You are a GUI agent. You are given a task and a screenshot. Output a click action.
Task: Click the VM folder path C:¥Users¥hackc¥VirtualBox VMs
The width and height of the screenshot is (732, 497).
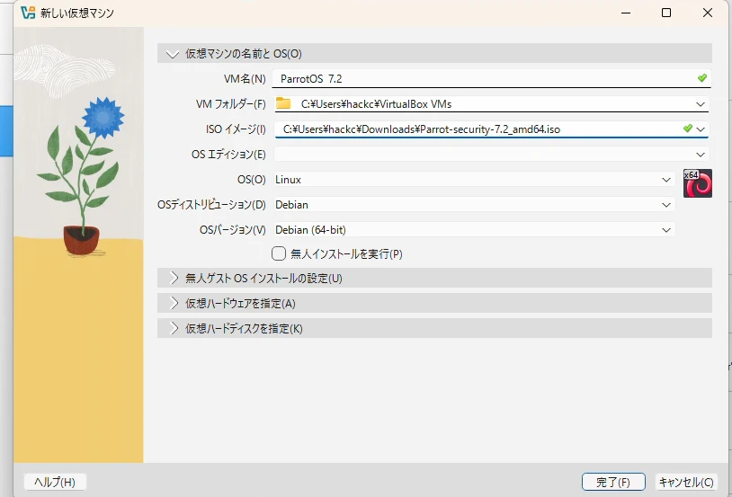(376, 104)
